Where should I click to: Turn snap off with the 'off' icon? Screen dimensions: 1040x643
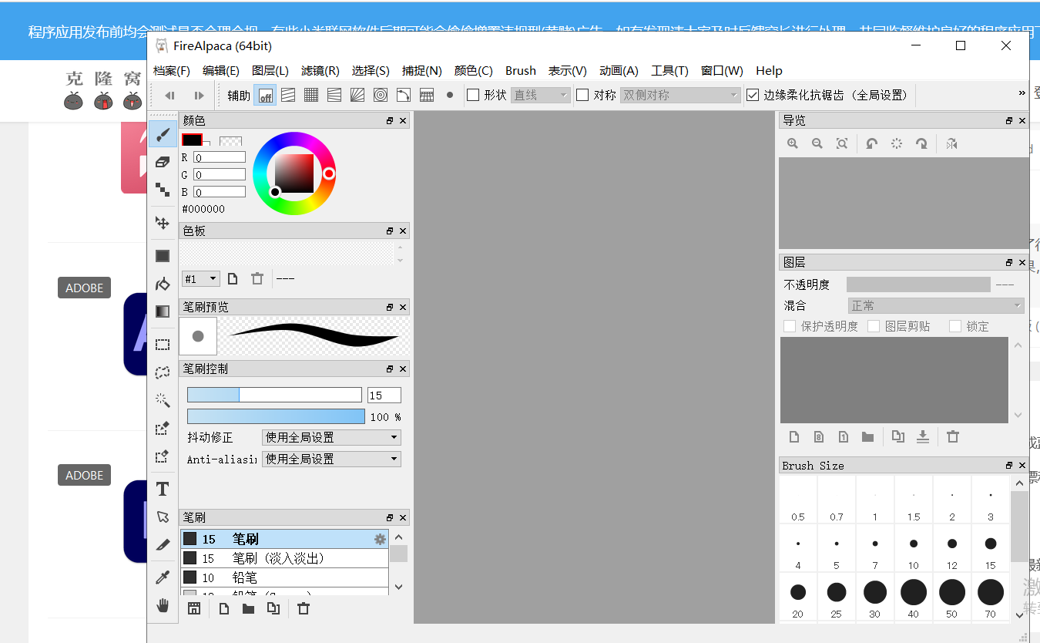click(265, 95)
